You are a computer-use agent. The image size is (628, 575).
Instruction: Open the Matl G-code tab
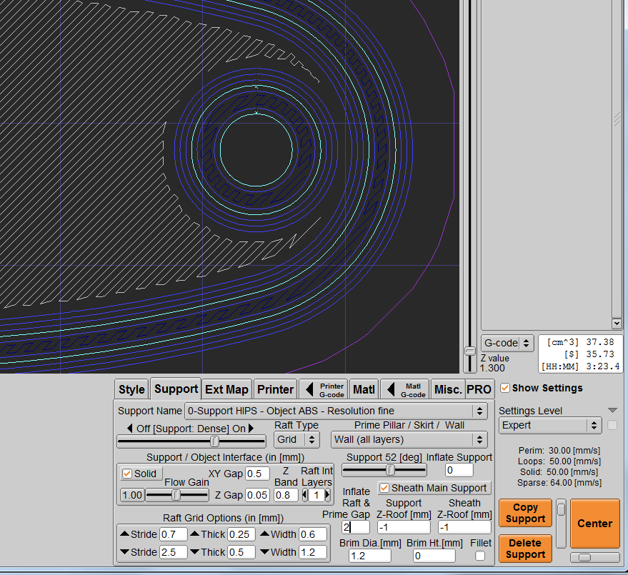tap(404, 389)
